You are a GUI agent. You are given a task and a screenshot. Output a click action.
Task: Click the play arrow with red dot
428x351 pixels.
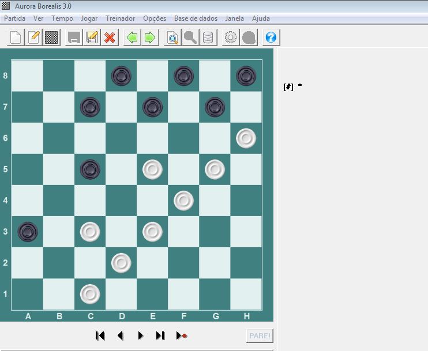tap(182, 335)
